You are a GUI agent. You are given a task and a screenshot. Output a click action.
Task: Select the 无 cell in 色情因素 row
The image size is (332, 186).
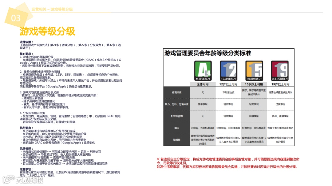point(203,92)
